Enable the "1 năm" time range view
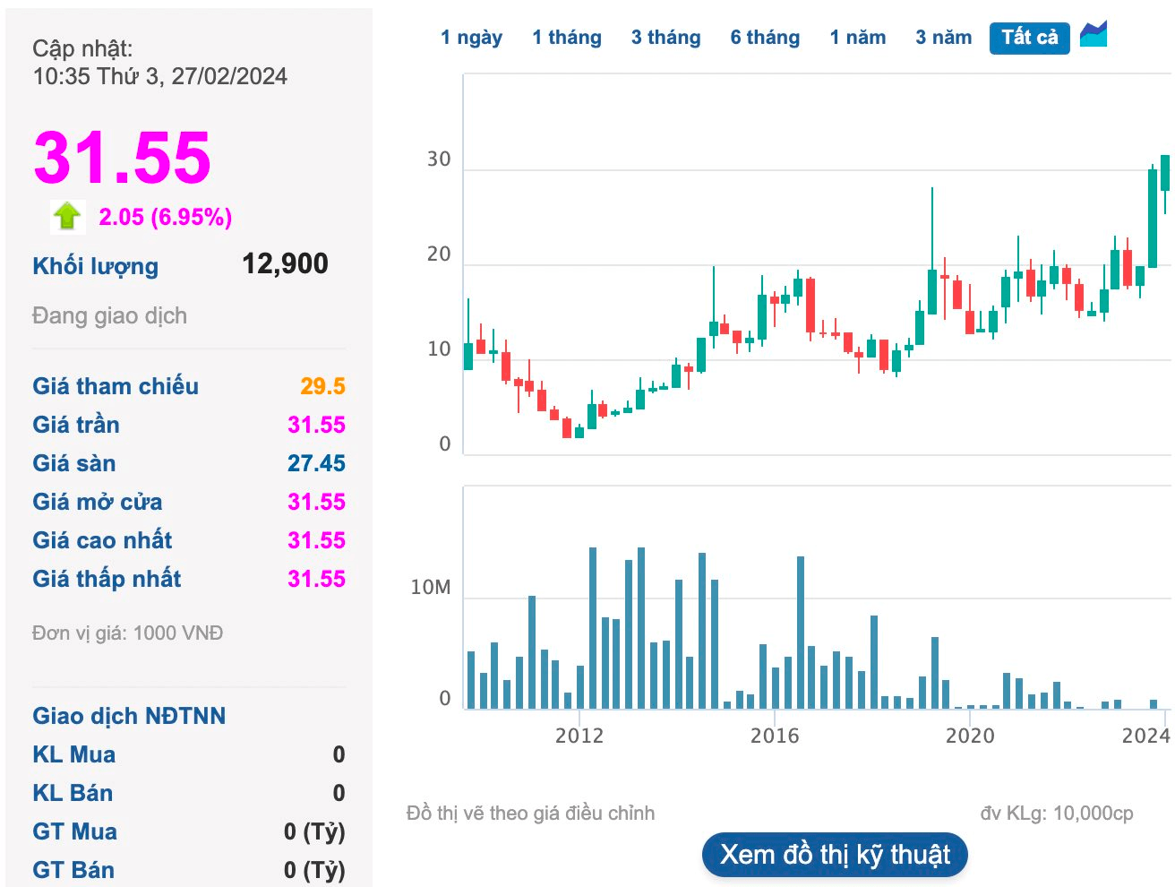The width and height of the screenshot is (1175, 887). (858, 37)
